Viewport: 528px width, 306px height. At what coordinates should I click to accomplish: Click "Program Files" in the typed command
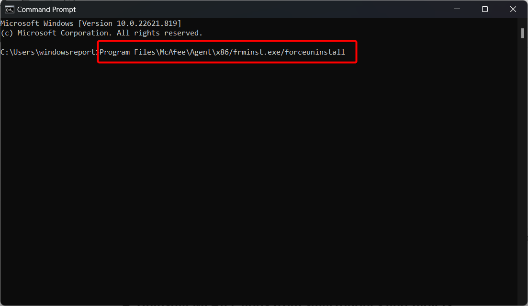click(127, 52)
